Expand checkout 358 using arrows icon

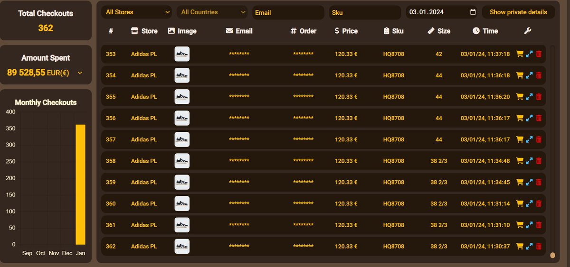click(x=530, y=161)
